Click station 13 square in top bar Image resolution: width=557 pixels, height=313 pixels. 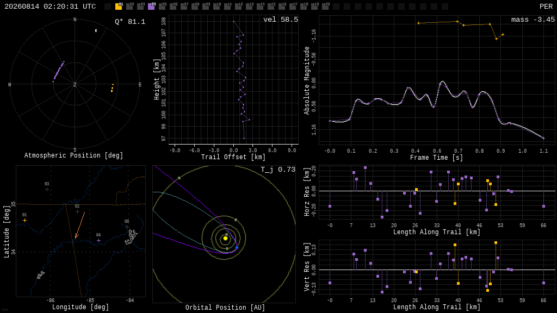coord(249,7)
